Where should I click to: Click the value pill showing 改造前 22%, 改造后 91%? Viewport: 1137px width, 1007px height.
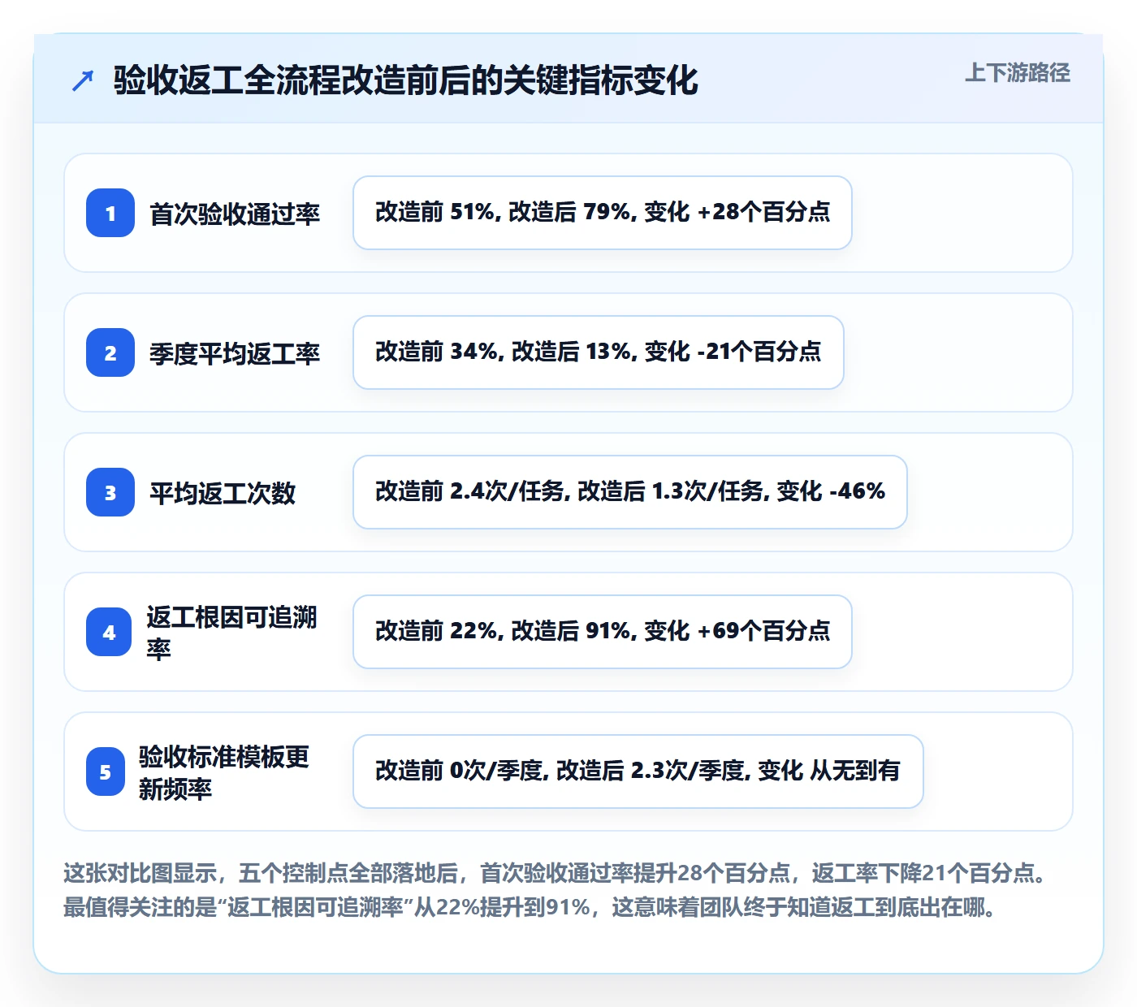603,632
